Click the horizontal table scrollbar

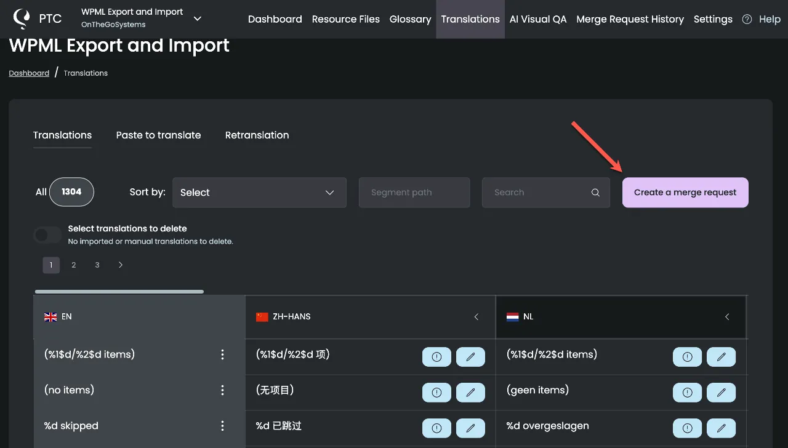click(119, 292)
